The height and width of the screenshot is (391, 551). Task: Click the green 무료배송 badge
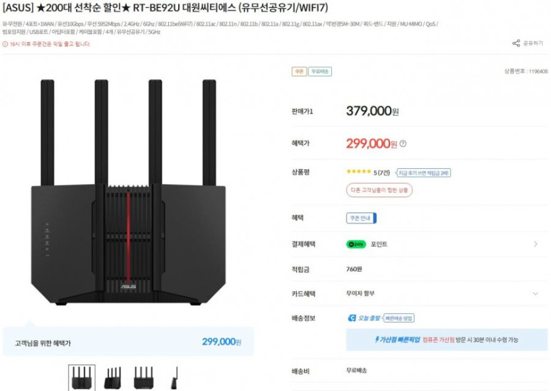(320, 71)
